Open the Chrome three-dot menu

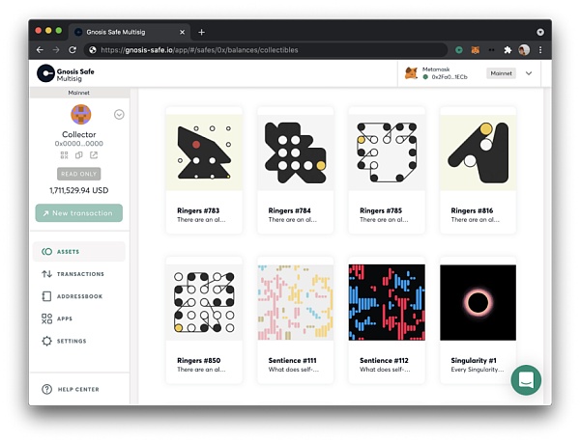point(540,49)
